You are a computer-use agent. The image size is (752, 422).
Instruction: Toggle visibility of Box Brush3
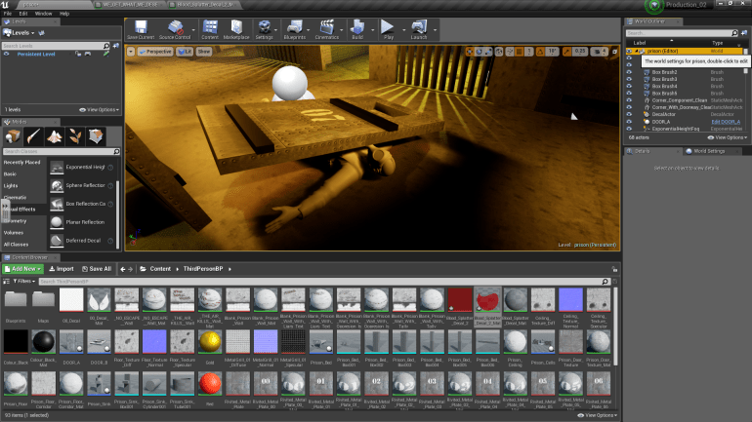(629, 79)
